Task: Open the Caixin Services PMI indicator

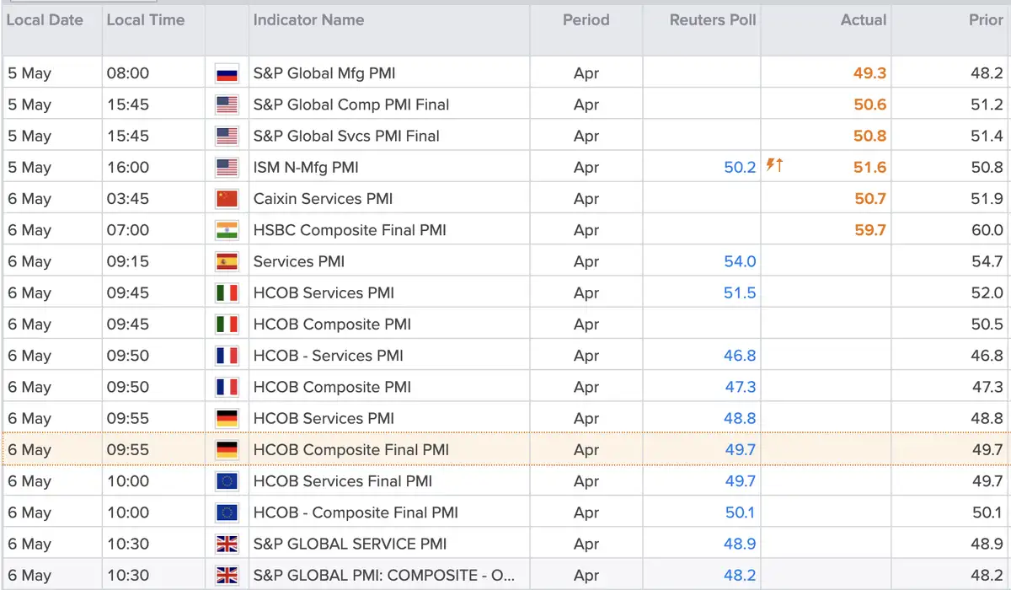Action: click(x=323, y=199)
